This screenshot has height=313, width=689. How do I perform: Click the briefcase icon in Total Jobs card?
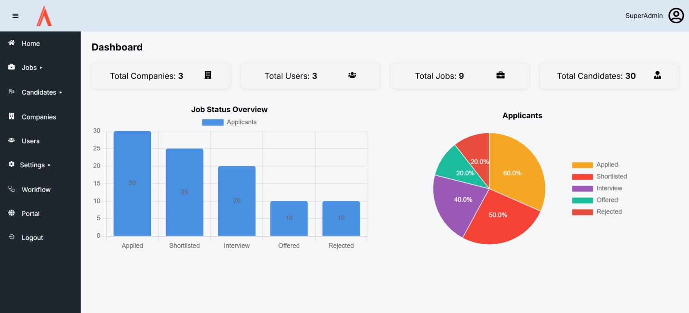pyautogui.click(x=500, y=75)
